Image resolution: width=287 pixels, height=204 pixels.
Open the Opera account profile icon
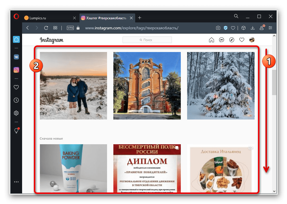tap(262, 28)
